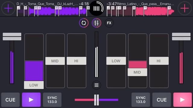
Task: Click the -3:47 remaining time display
Action: (x=112, y=4)
